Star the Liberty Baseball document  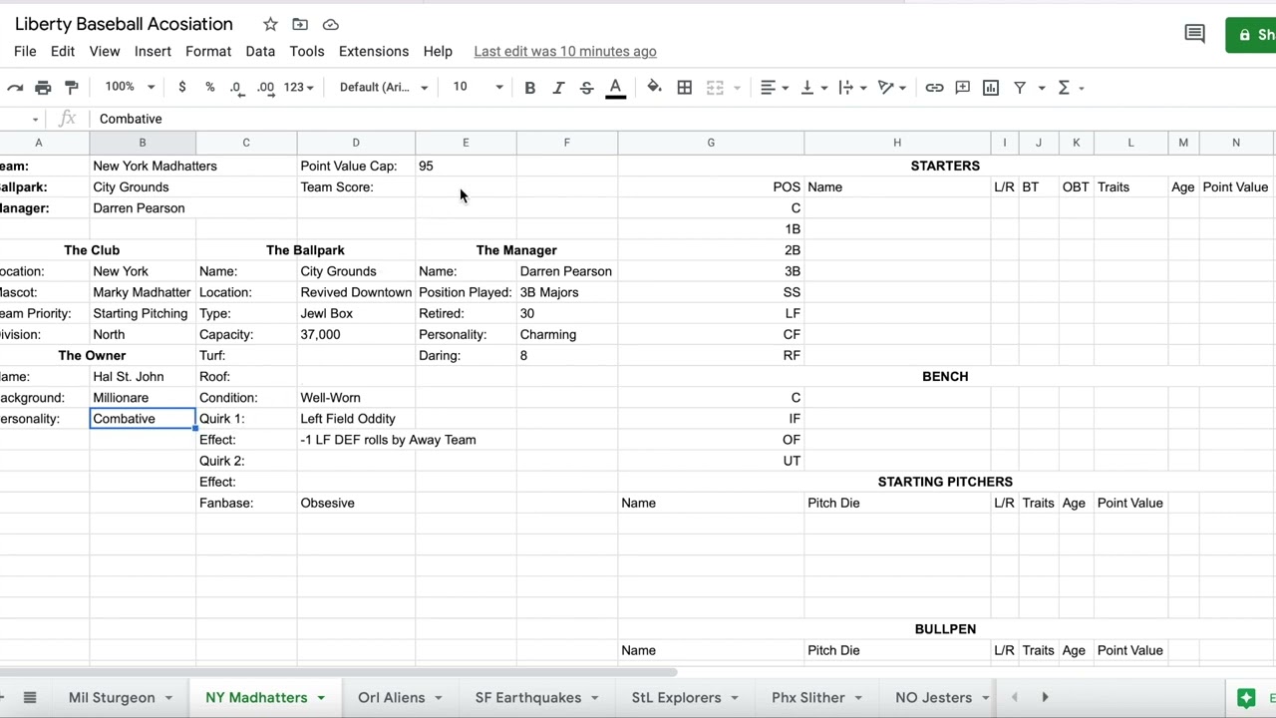(270, 24)
